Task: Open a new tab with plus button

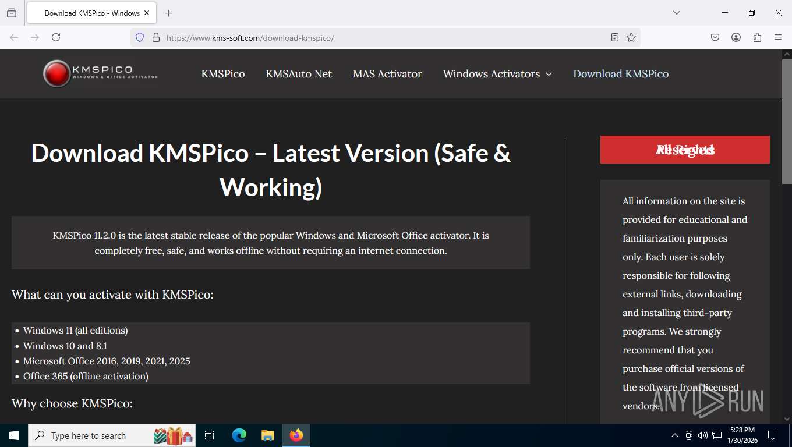Action: [x=168, y=13]
